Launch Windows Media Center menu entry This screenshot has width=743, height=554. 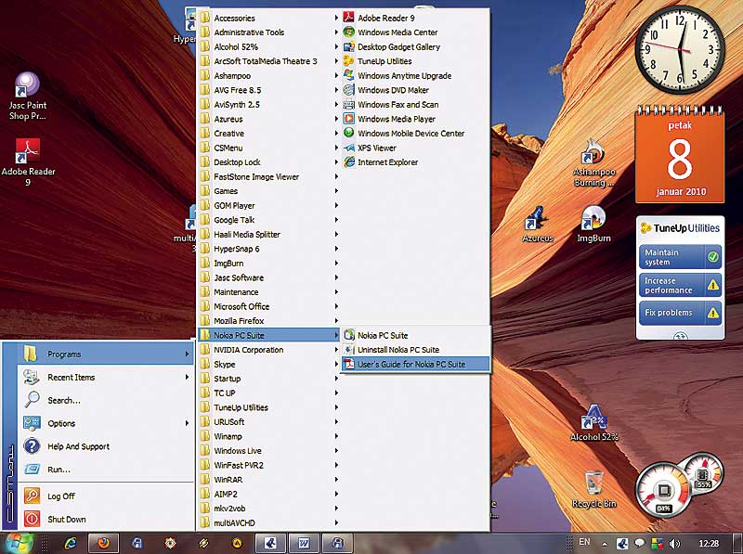tap(414, 32)
